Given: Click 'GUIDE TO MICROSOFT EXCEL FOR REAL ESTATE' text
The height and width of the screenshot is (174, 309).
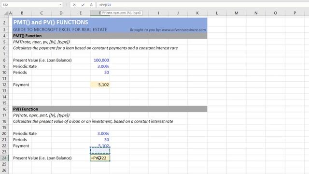Looking at the screenshot, I should pyautogui.click(x=60, y=29).
